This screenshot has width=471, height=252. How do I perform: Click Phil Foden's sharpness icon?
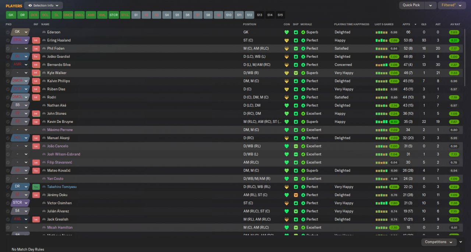pyautogui.click(x=296, y=49)
